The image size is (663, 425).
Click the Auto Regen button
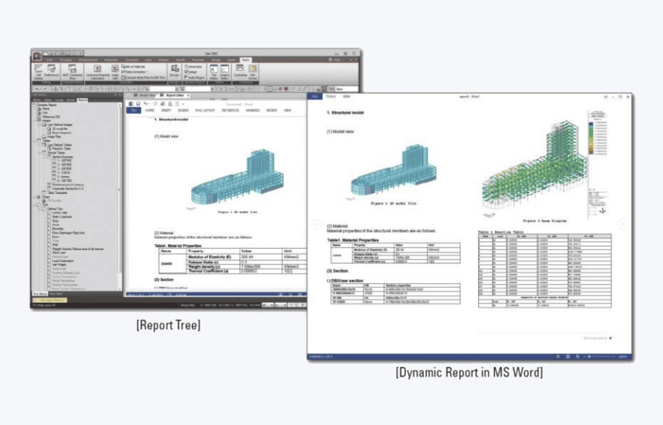point(195,78)
